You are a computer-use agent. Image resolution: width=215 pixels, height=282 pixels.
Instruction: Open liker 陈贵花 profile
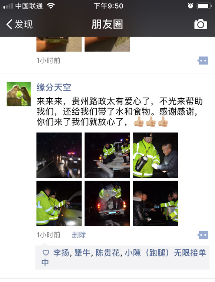point(107,253)
